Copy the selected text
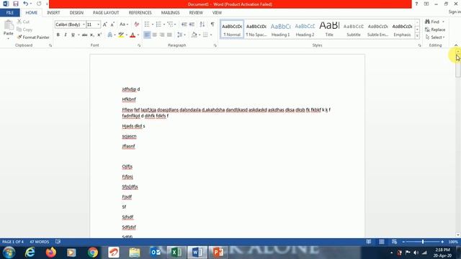This screenshot has height=259, width=461. click(24, 29)
